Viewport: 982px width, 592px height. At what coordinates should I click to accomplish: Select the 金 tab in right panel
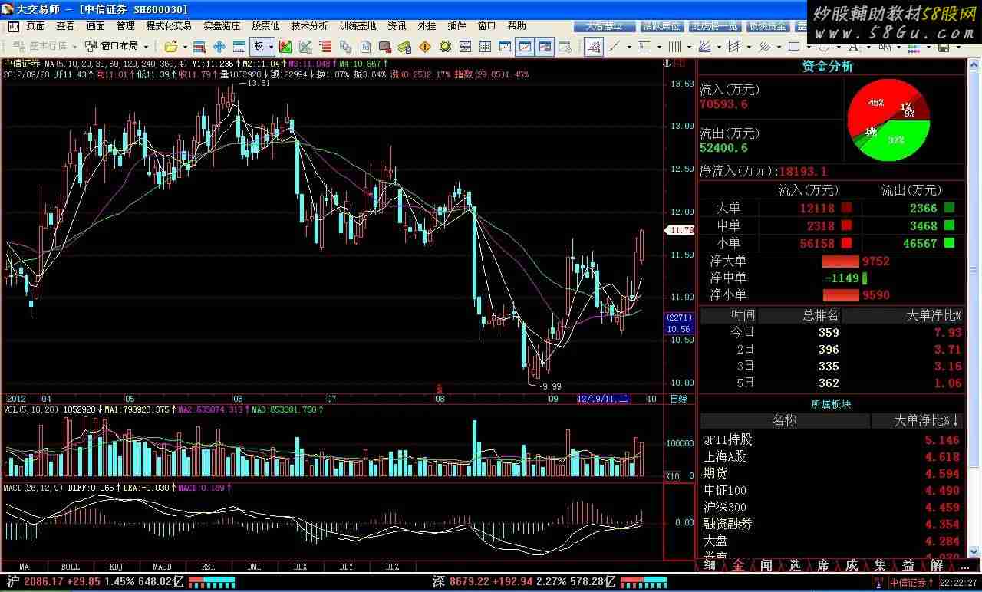[x=738, y=565]
